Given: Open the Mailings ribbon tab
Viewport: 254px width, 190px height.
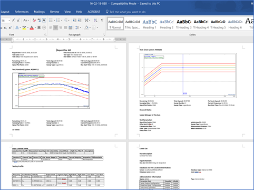Looking at the screenshot, I should pos(39,12).
